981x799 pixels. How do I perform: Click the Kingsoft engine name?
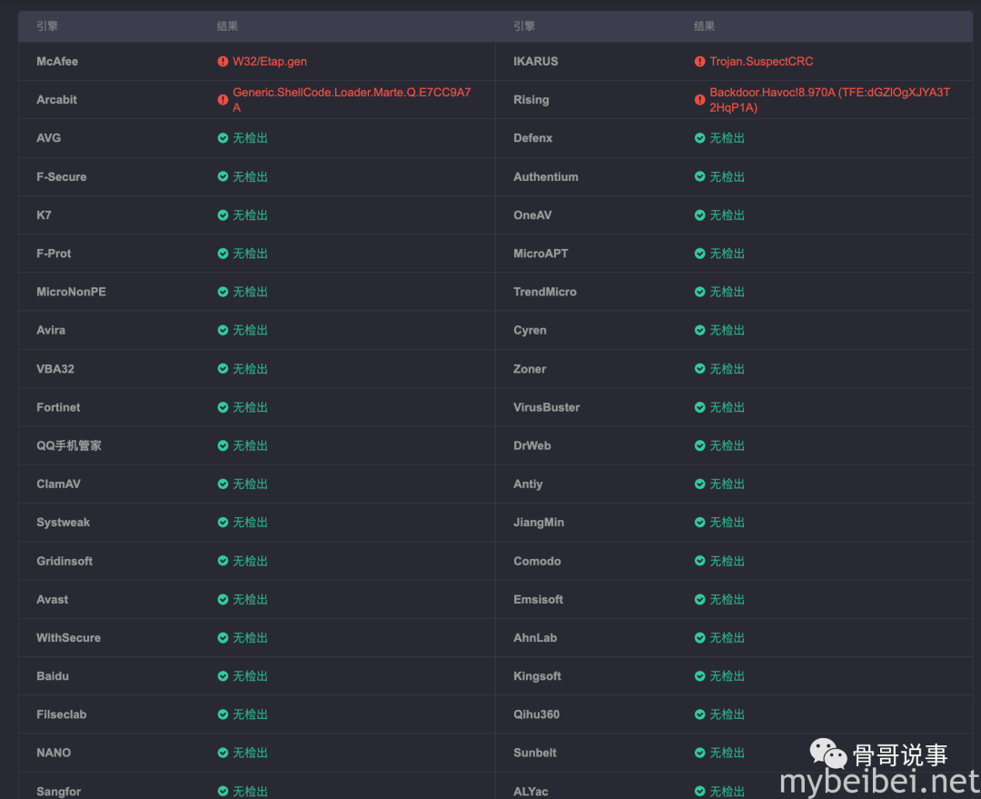coord(537,675)
